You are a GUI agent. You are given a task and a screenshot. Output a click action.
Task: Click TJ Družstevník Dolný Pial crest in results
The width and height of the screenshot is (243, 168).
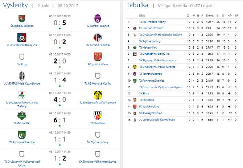pyautogui.click(x=22, y=37)
